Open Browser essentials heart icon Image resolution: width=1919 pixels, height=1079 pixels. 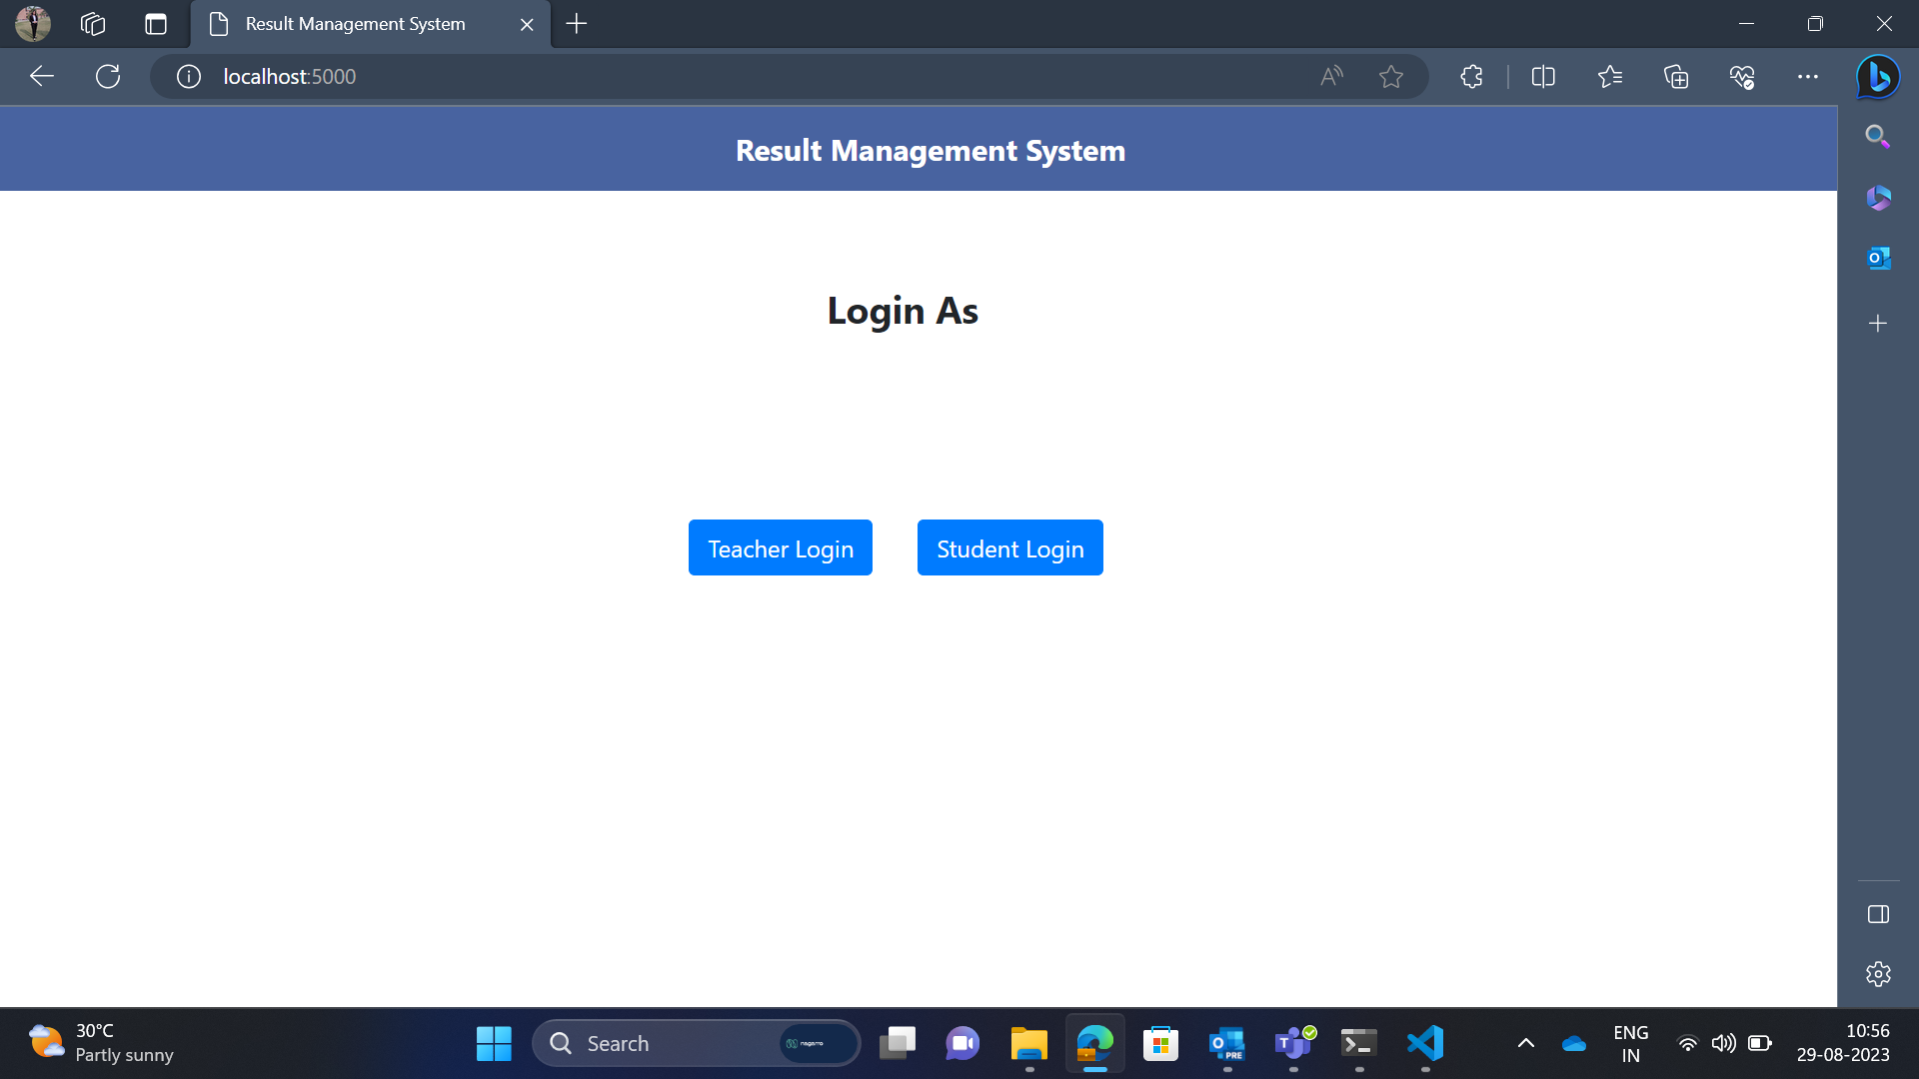[1742, 76]
